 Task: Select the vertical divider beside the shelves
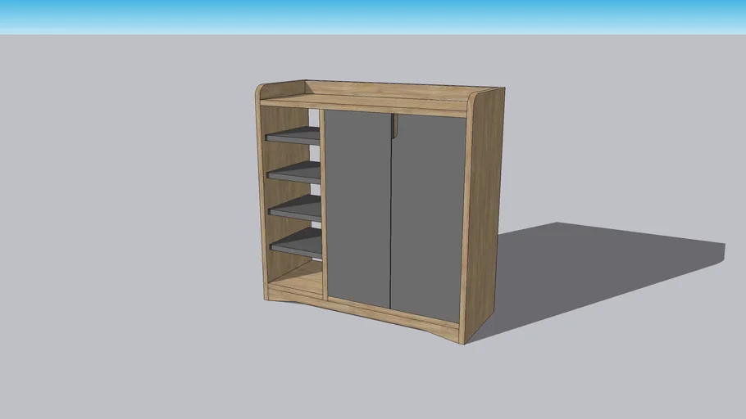(x=323, y=205)
